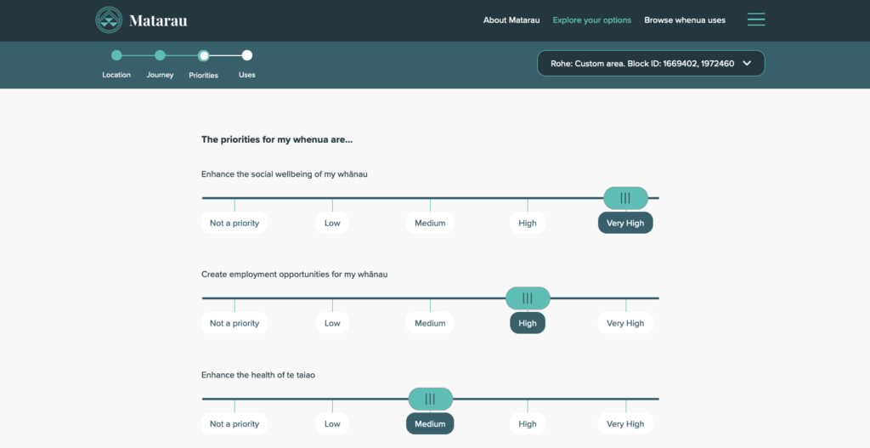The height and width of the screenshot is (448, 870).
Task: Click the Journey step circle
Action: coord(160,56)
